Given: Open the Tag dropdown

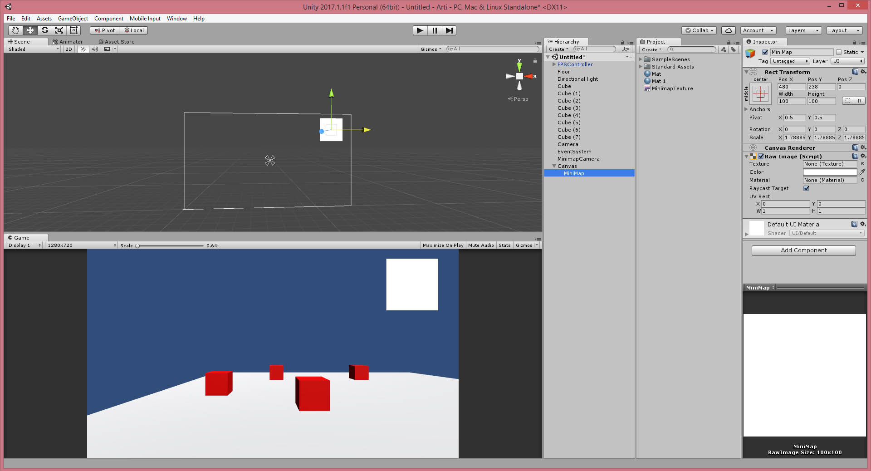Looking at the screenshot, I should tap(790, 61).
